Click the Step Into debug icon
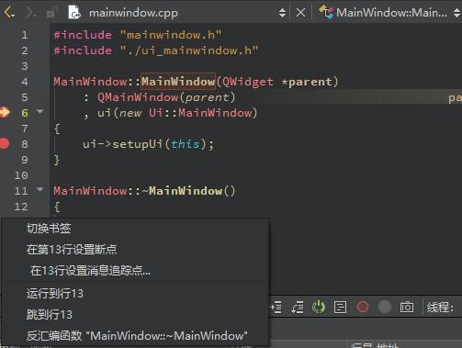 click(x=276, y=307)
